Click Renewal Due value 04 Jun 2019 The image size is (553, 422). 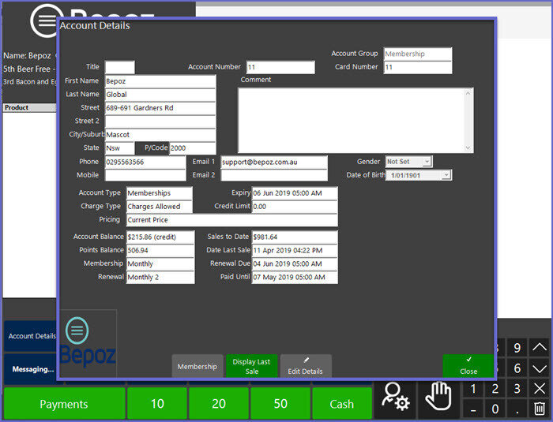(x=295, y=263)
